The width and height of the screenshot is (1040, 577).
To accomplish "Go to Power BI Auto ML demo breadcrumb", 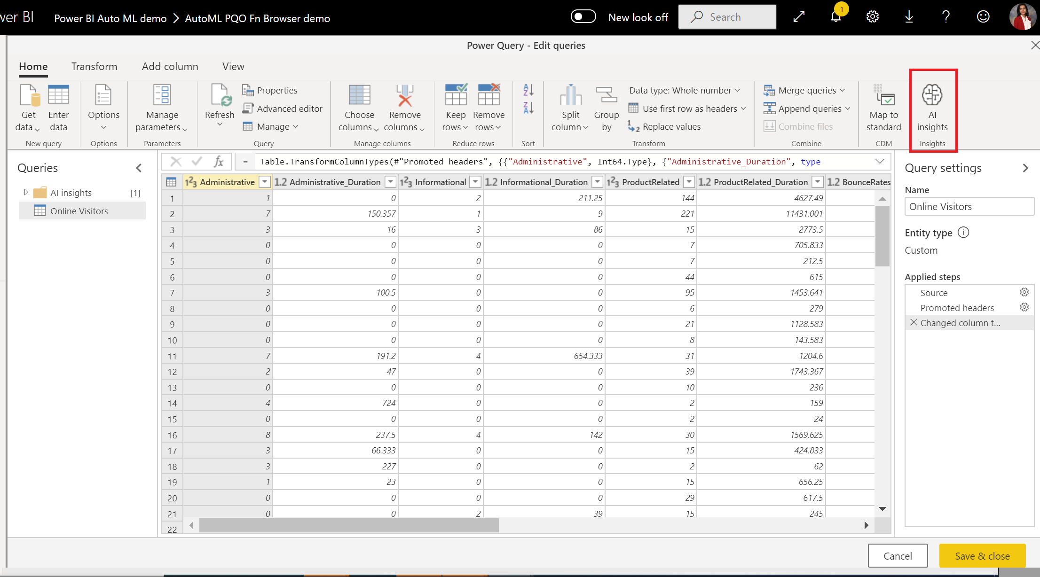I will tap(110, 18).
